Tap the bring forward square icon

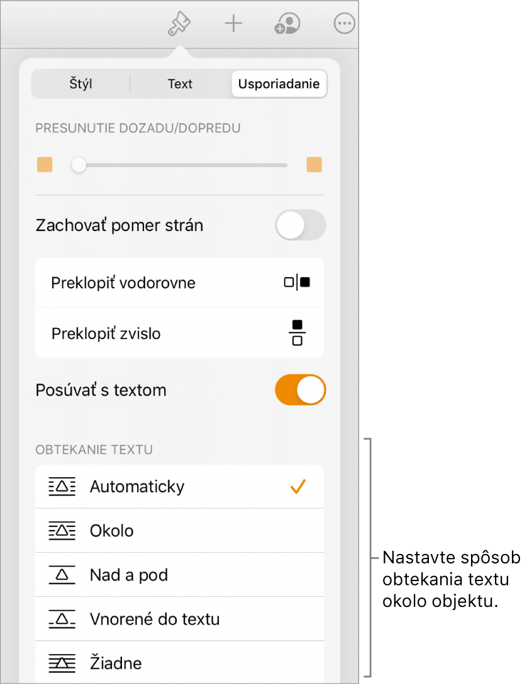click(314, 165)
